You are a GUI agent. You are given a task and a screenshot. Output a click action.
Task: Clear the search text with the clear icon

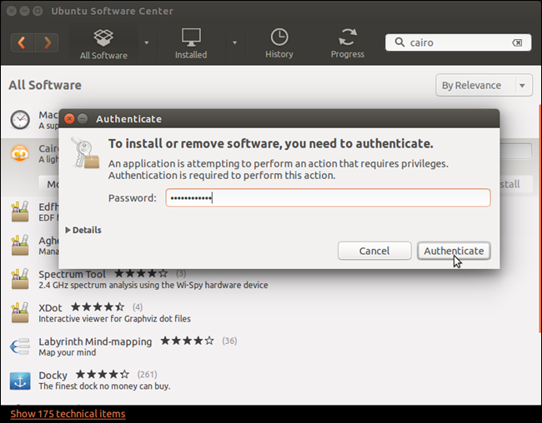tap(518, 42)
